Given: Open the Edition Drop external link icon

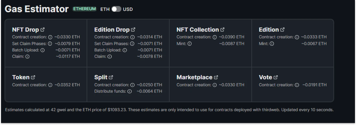Looking at the screenshot, I should (133, 30).
